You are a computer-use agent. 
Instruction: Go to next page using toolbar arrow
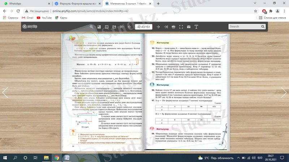tap(158, 27)
